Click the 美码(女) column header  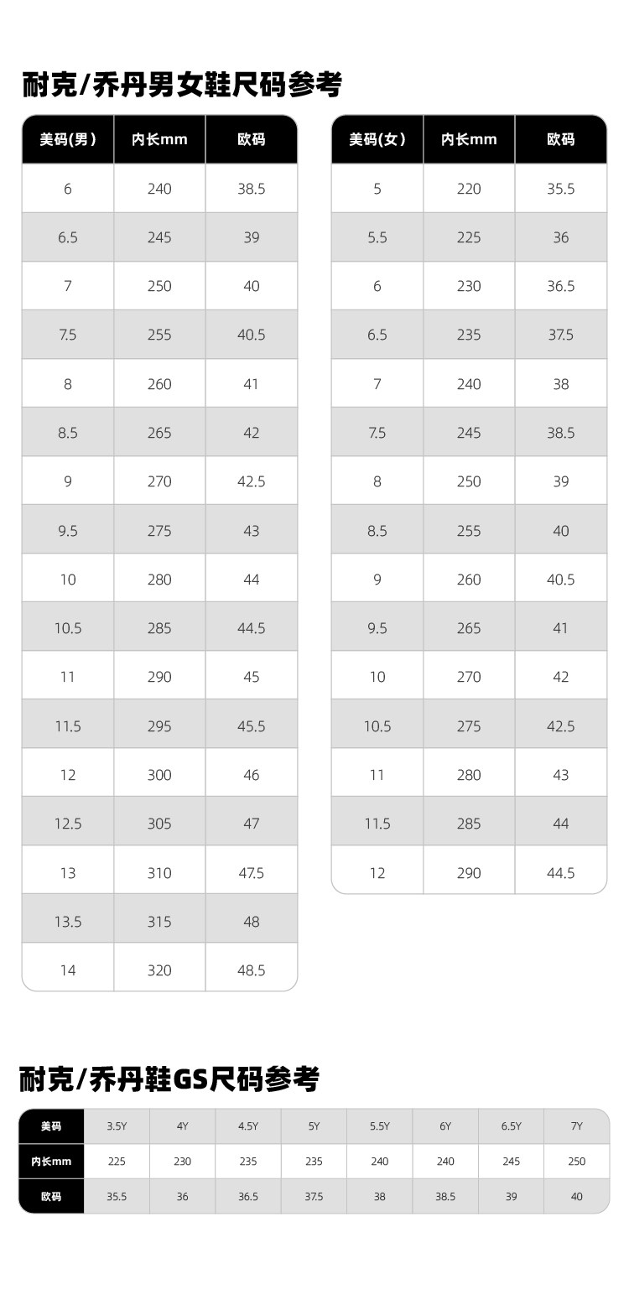[x=377, y=139]
